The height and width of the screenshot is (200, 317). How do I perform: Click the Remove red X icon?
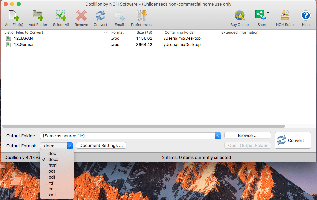tap(81, 15)
